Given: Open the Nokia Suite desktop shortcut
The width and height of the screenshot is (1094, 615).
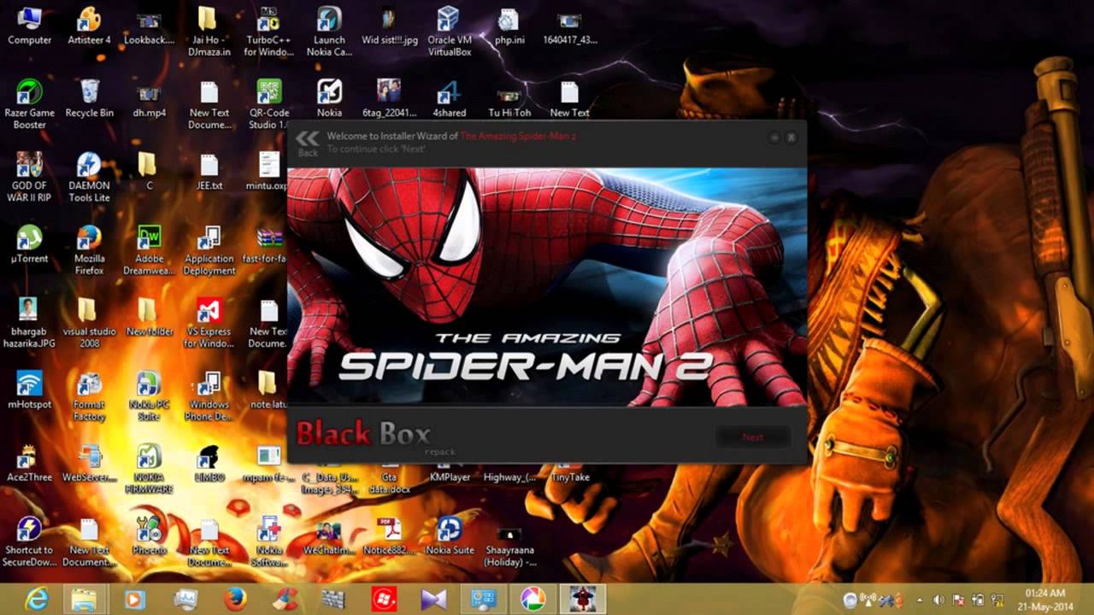Looking at the screenshot, I should [450, 536].
